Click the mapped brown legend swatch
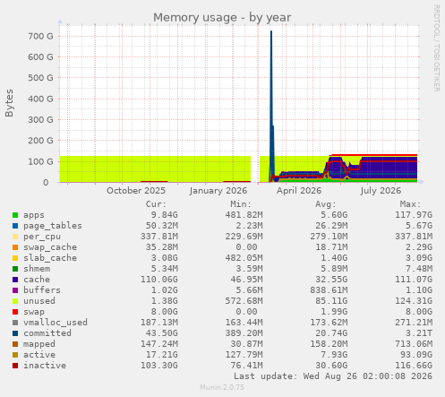 click(15, 344)
